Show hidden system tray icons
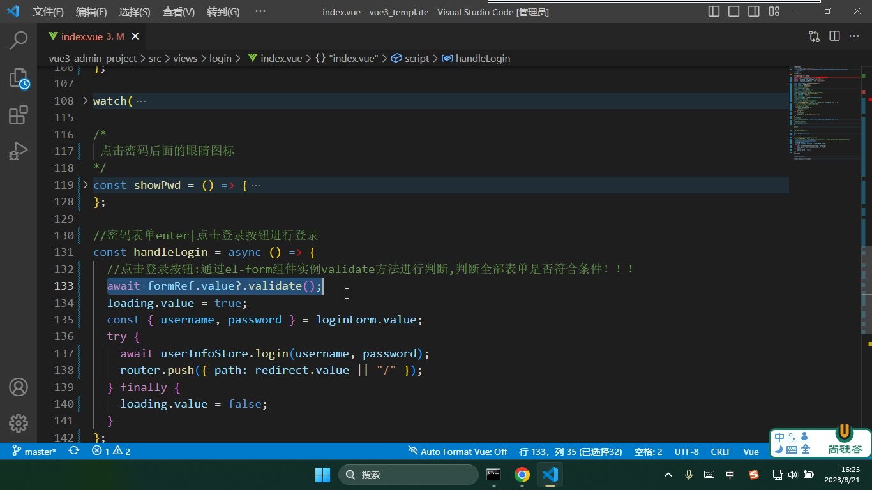 [x=668, y=475]
